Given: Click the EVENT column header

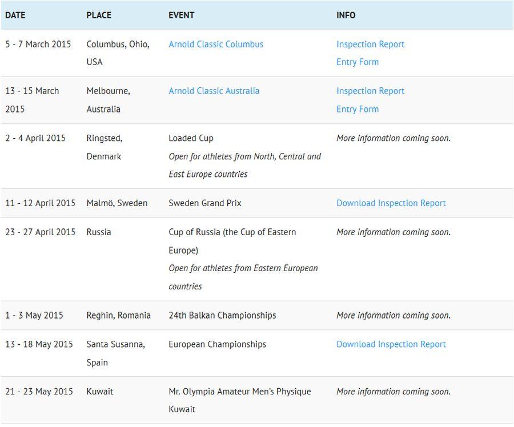Looking at the screenshot, I should (x=181, y=15).
